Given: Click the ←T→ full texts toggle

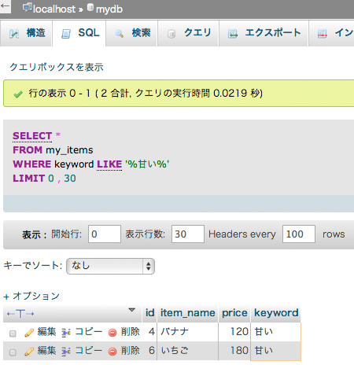Looking at the screenshot, I should (x=20, y=314).
